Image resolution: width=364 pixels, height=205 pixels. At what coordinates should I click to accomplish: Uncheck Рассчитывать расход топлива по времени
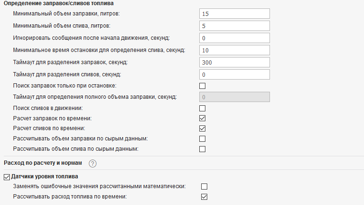[x=204, y=197]
